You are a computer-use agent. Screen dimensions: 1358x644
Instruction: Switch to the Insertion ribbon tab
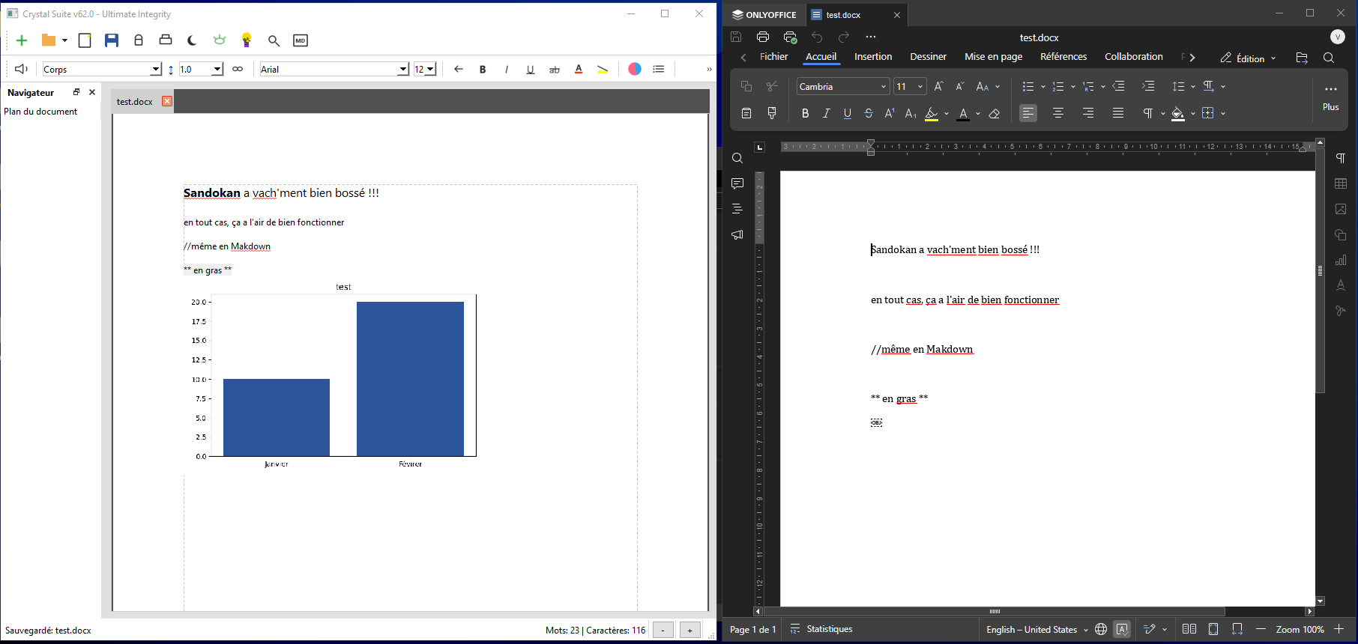tap(873, 57)
